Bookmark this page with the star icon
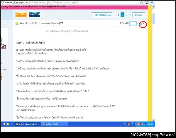The width and height of the screenshot is (176, 138). click(x=142, y=2)
